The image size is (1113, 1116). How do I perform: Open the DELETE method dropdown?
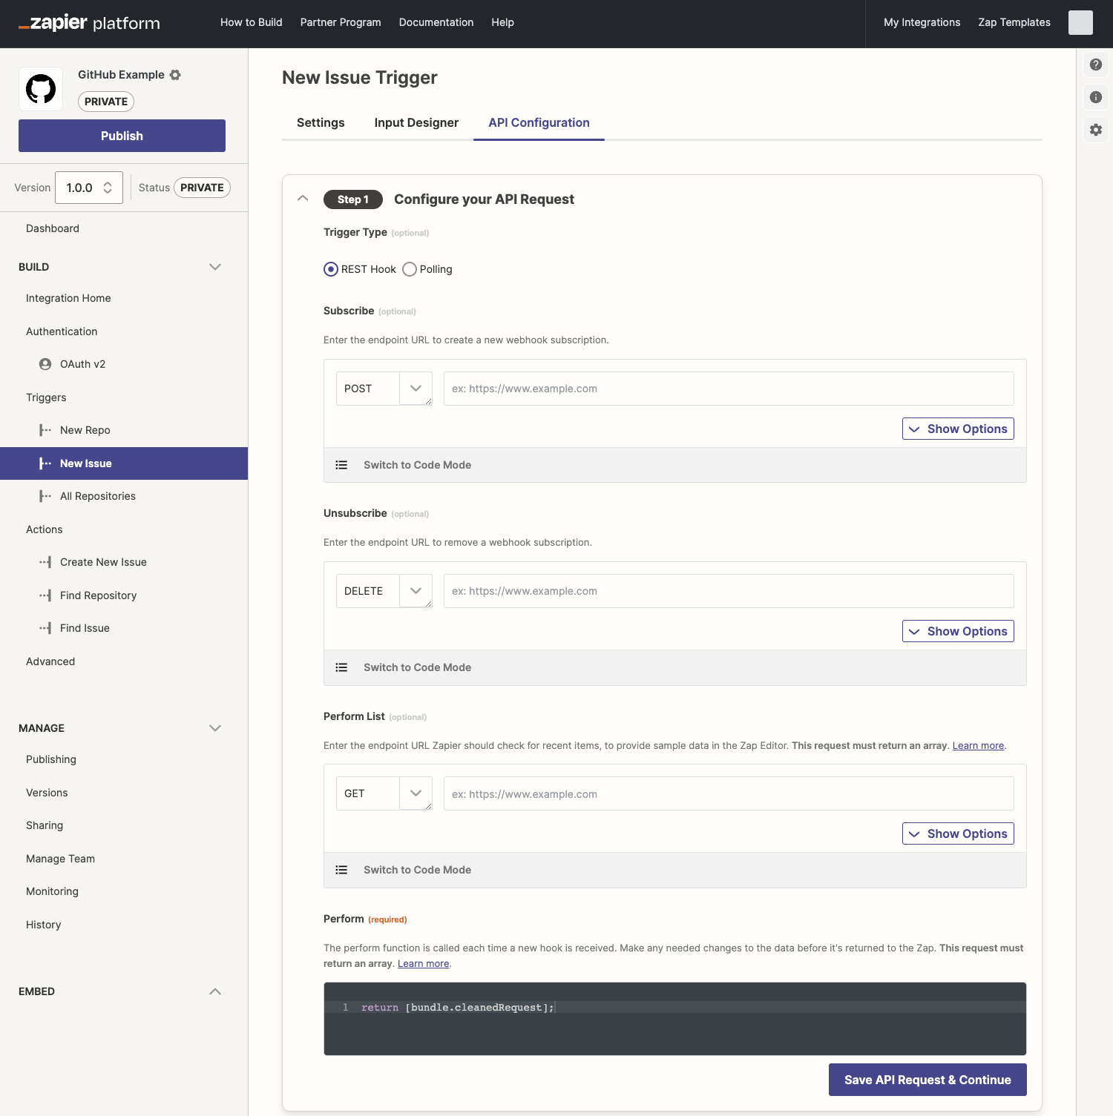tap(384, 591)
